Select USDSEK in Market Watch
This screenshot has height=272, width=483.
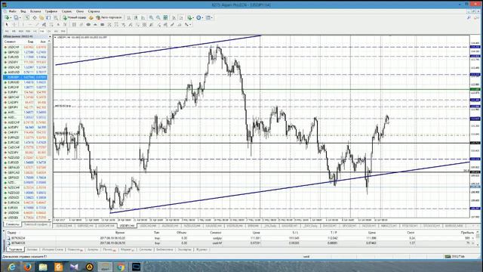[25, 218]
